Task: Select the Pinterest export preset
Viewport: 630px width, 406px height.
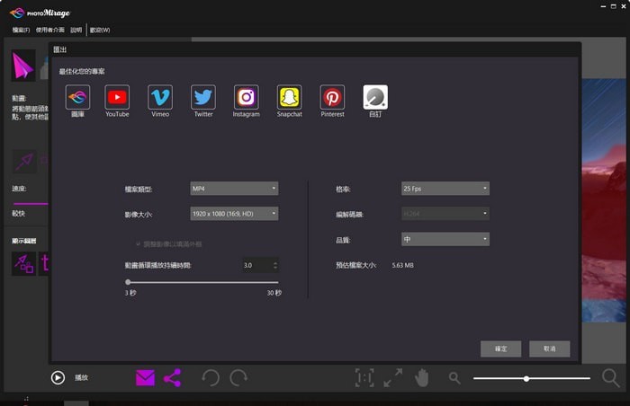Action: coord(332,97)
